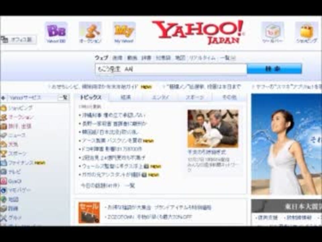Read the アース製薬 バスクリン headline
Screen dimensions: 322x242
point(112,140)
